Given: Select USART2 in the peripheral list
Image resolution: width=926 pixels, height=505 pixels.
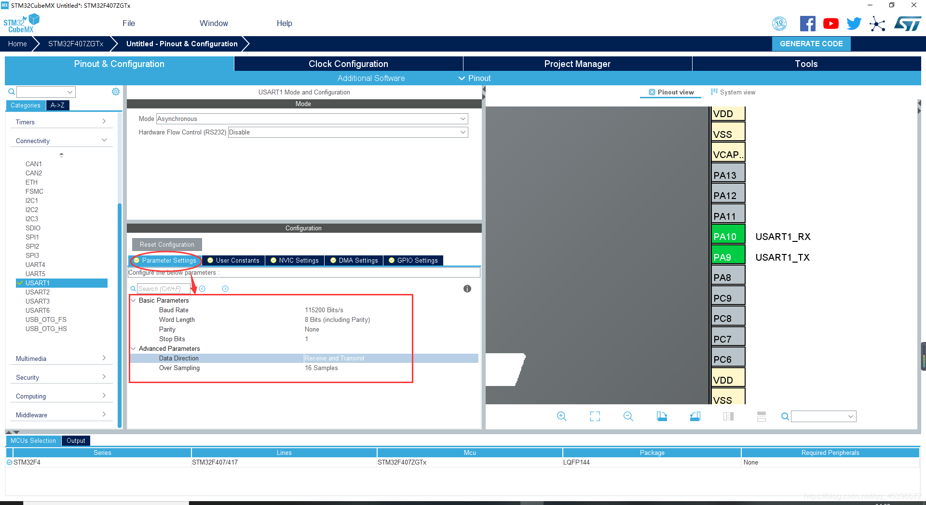Looking at the screenshot, I should (38, 292).
